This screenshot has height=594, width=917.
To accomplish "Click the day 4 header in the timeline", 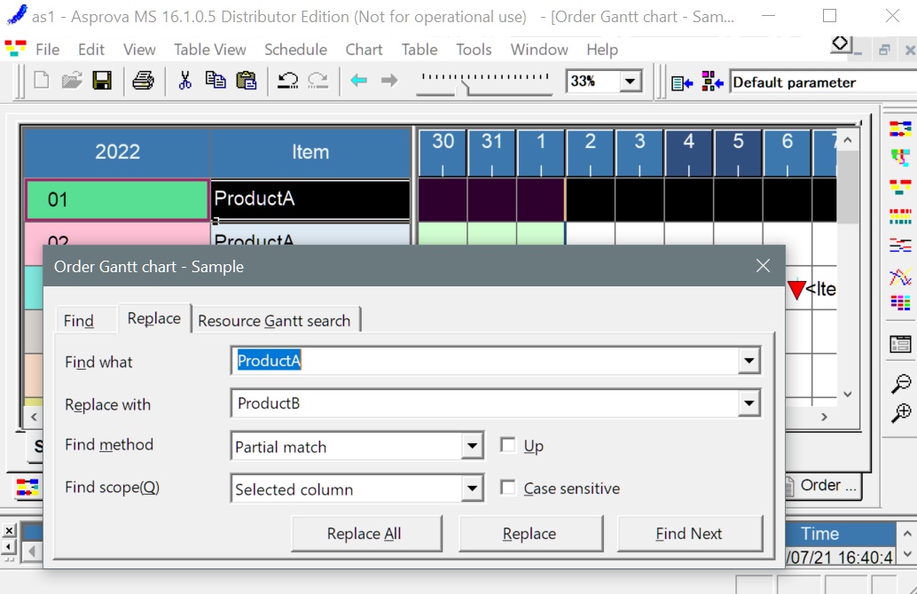I will click(688, 152).
